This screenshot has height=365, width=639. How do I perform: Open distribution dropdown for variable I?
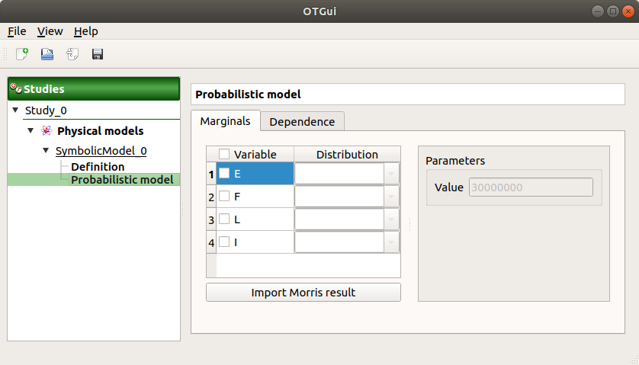(x=391, y=242)
